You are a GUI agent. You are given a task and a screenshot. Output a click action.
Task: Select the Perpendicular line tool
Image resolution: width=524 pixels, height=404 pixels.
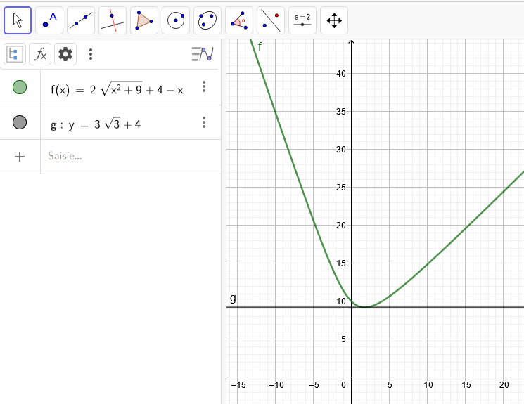113,20
